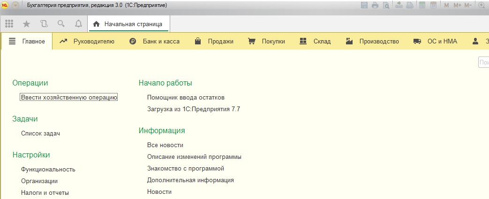Open Favorites star icon
Screen dimensions: 489x199
pos(27,24)
